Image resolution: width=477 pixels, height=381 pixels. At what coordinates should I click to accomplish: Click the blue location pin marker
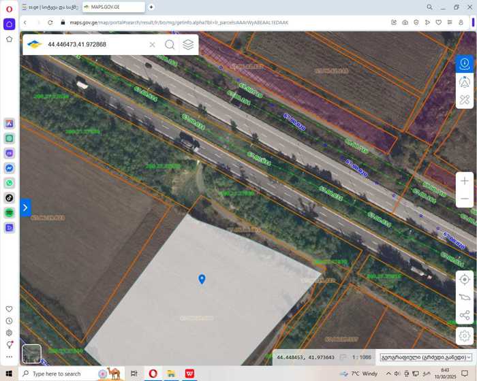click(202, 279)
